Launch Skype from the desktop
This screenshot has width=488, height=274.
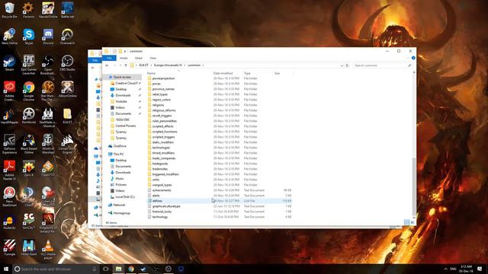click(x=29, y=37)
